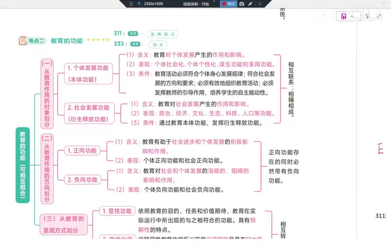Click the side note 正向功能存在的同时必然带有负向功能
The height and width of the screenshot is (244, 391).
[283, 166]
